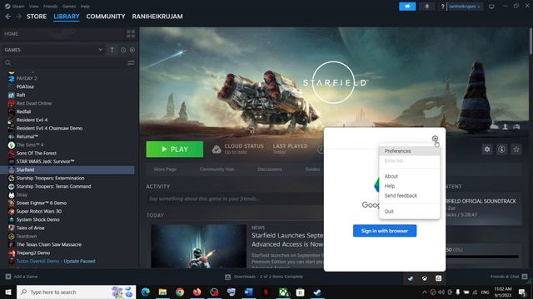
Task: Click Add a Game
Action: point(22,277)
